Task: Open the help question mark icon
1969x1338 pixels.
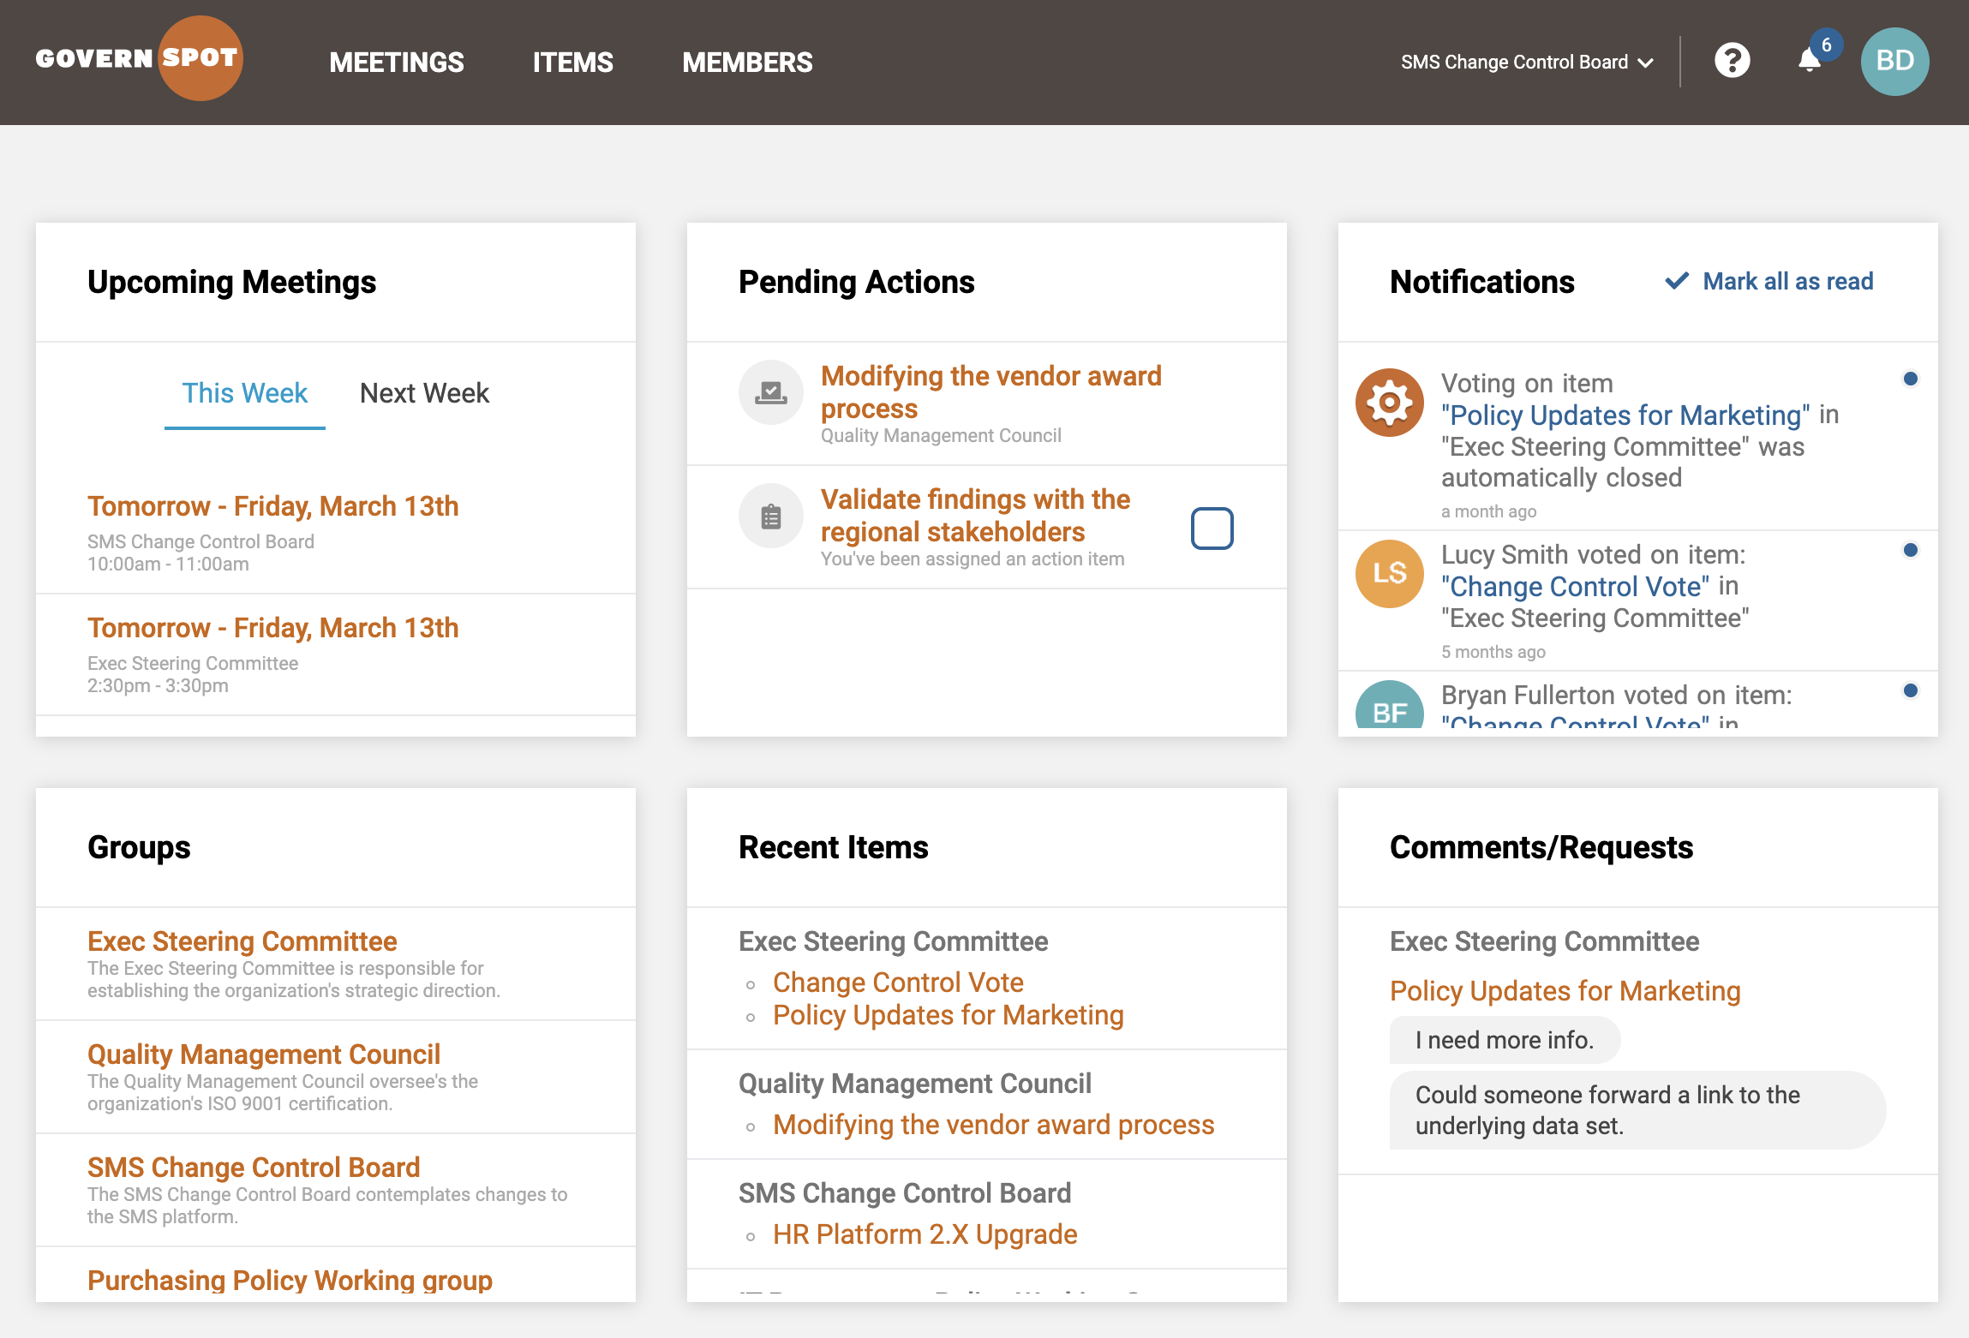Action: pos(1732,61)
